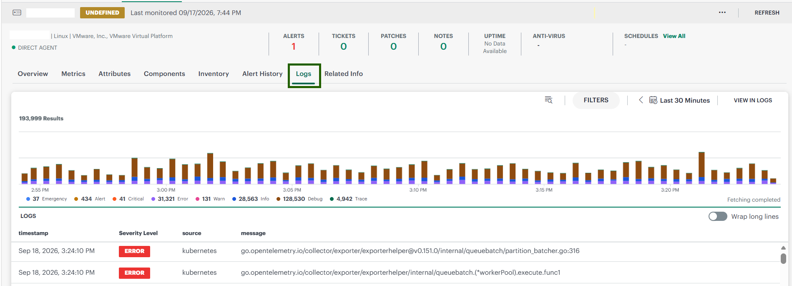Open the Related Info tab
The width and height of the screenshot is (792, 286).
(x=344, y=73)
